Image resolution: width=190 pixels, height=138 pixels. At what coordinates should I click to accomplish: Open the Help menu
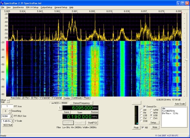(71, 8)
